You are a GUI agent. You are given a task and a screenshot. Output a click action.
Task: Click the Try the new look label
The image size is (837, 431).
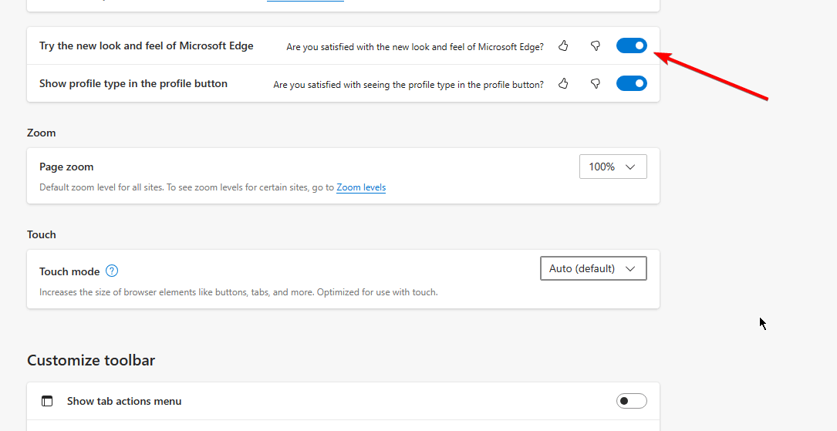[x=147, y=46]
